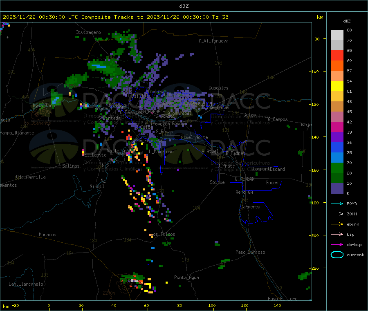Image resolution: width=368 pixels, height=311 pixels.
Task: Click the Cda_Amarilla label
Action: click(31, 177)
